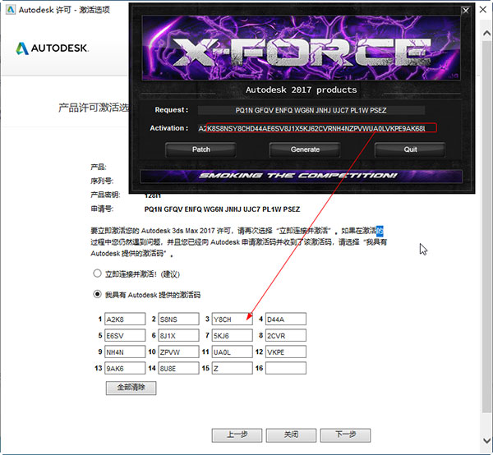Image resolution: width=493 pixels, height=455 pixels.
Task: Click activation box 12 containing VKPE
Action: pos(286,352)
